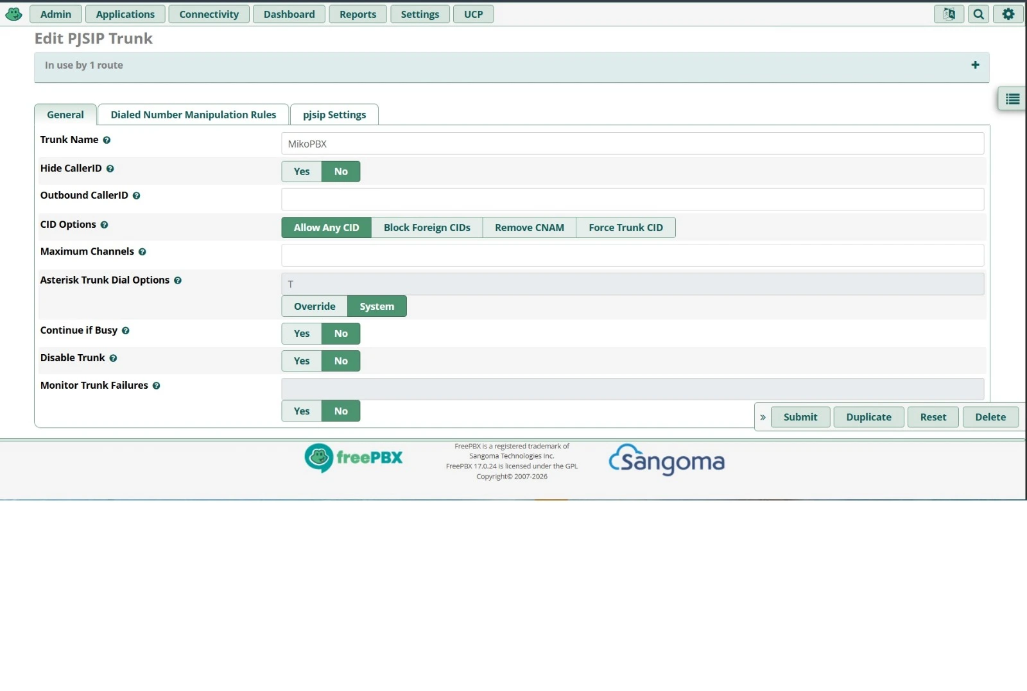Click the search magnifier icon
This screenshot has width=1027, height=691.
[x=978, y=14]
